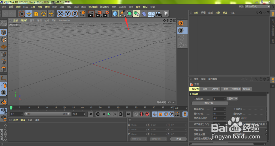Click the timeline layout film icon dropdown
This screenshot has height=146, width=275.
pos(185,114)
